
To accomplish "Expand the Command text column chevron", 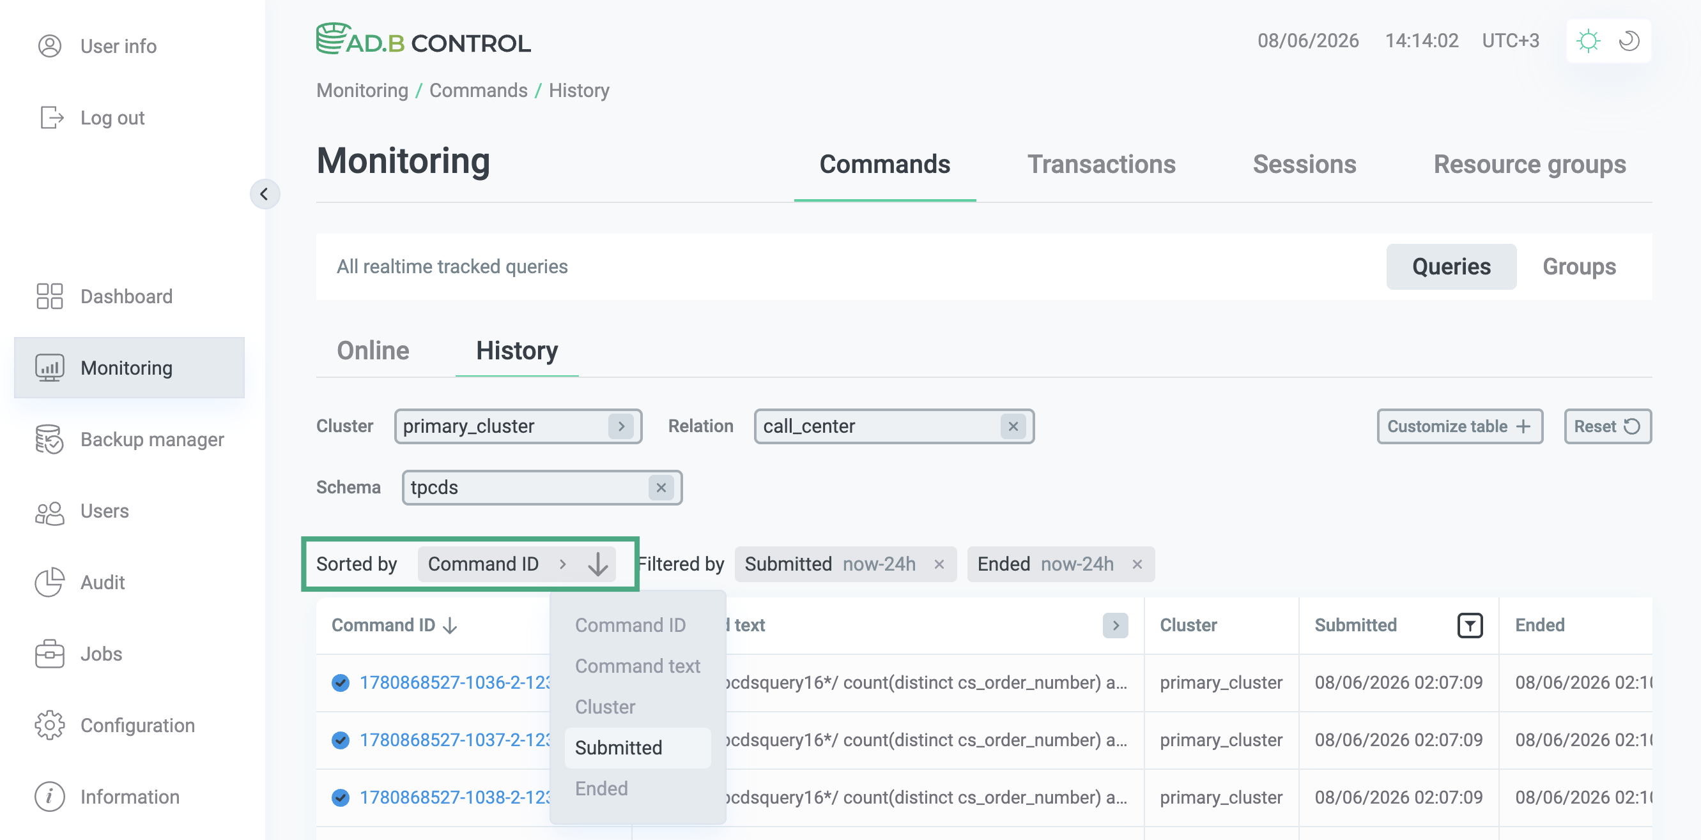I will pyautogui.click(x=1114, y=625).
